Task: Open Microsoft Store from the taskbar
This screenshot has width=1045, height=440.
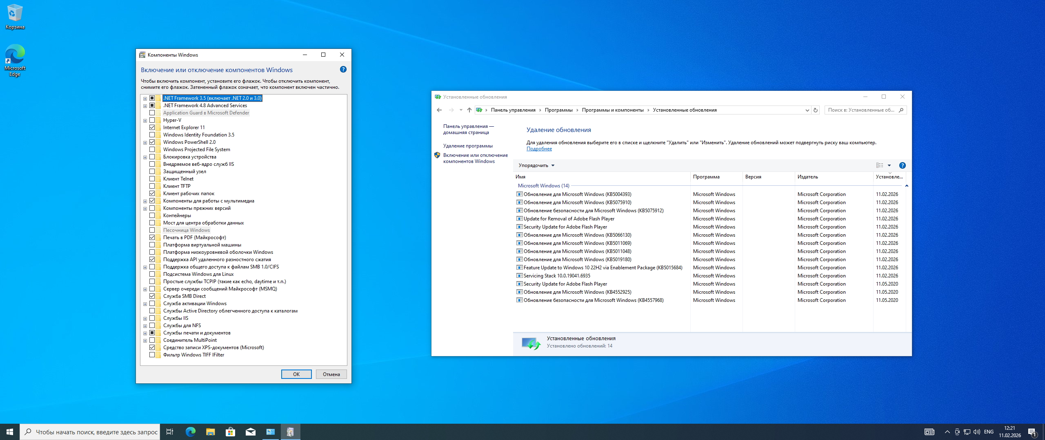Action: [230, 432]
